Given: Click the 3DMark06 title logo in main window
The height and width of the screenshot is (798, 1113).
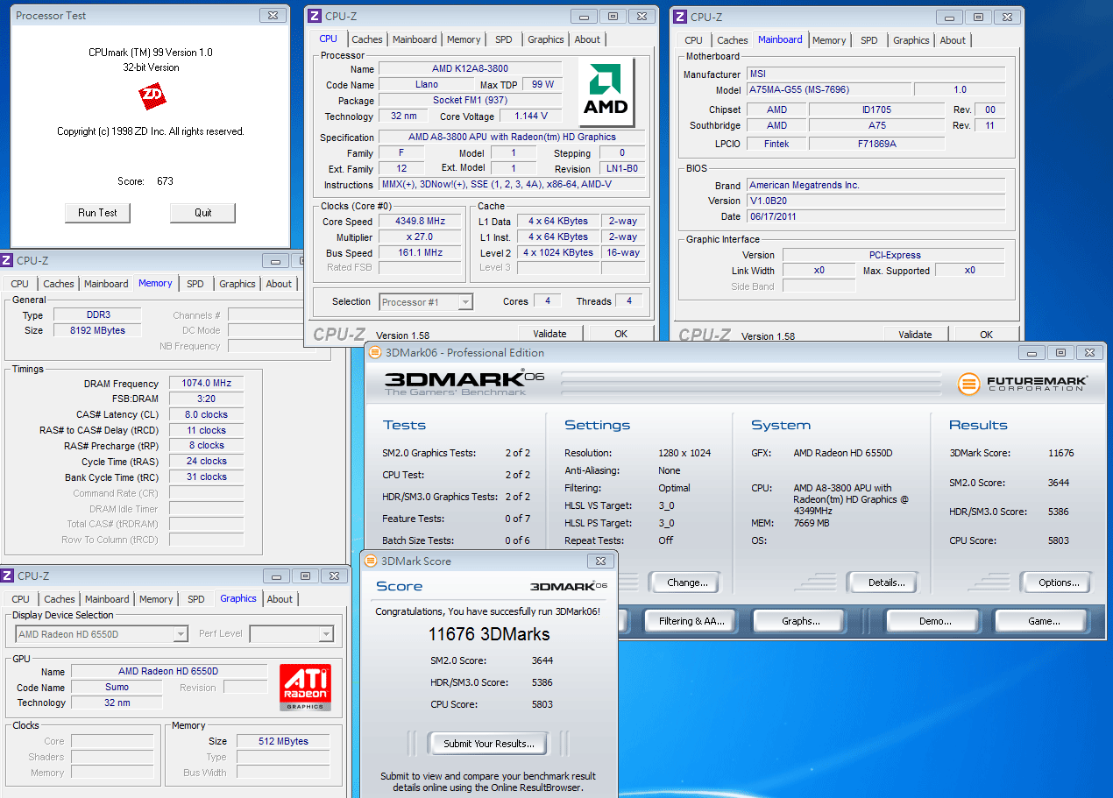Looking at the screenshot, I should click(x=464, y=382).
